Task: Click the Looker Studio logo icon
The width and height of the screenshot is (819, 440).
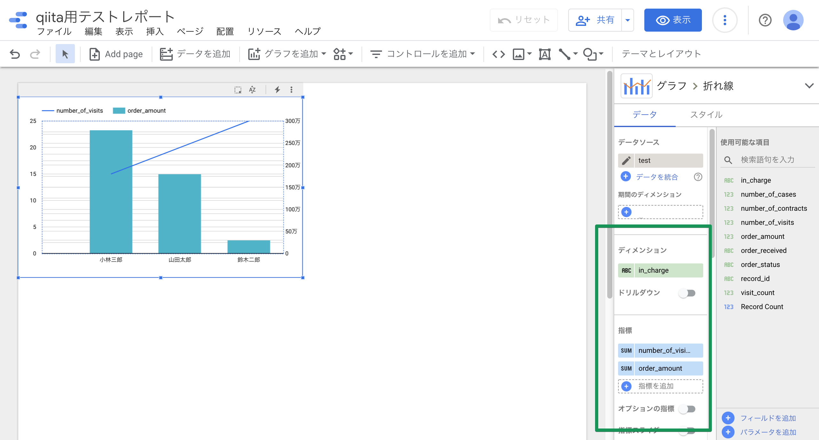Action: tap(18, 20)
